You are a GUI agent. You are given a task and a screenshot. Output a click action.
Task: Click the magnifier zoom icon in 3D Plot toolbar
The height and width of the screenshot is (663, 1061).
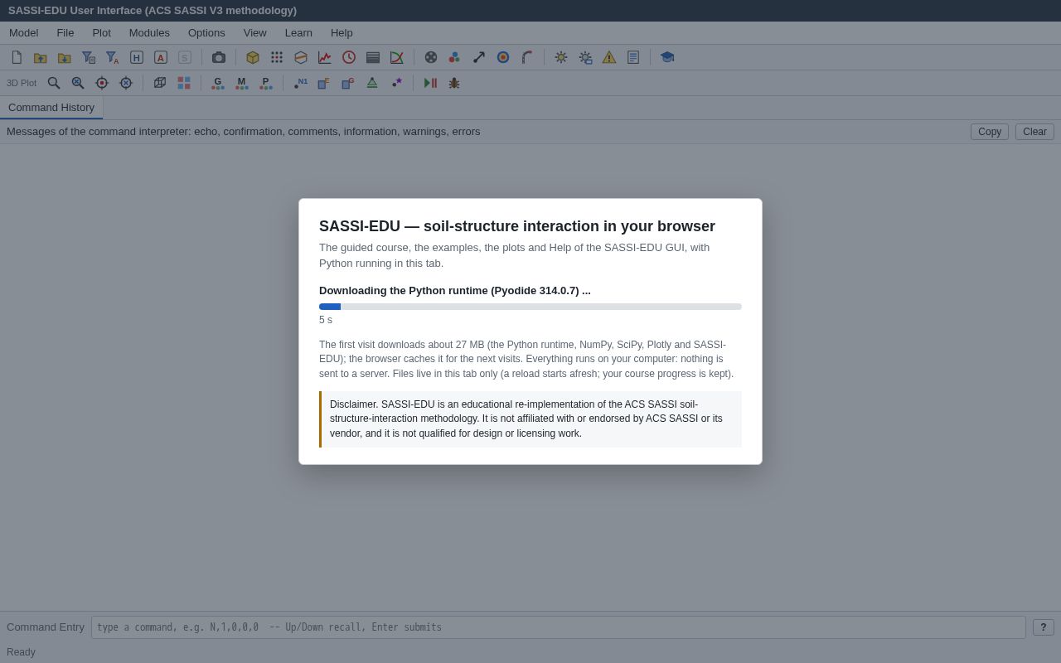(x=54, y=83)
